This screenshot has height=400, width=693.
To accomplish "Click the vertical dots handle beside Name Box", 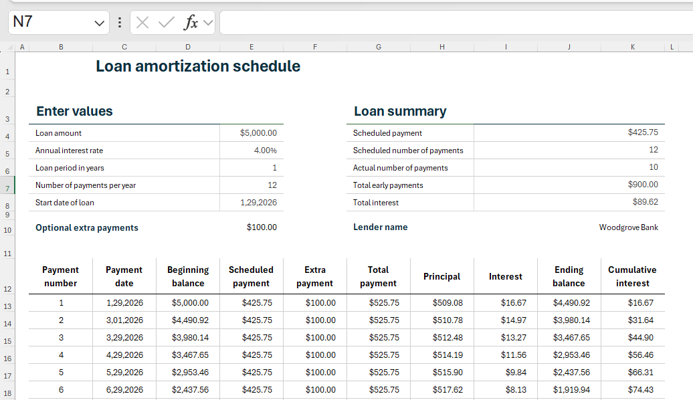I will click(x=119, y=23).
